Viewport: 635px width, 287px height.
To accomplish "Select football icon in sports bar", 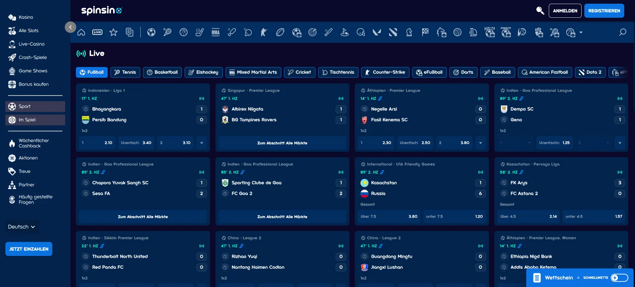I will (151, 32).
